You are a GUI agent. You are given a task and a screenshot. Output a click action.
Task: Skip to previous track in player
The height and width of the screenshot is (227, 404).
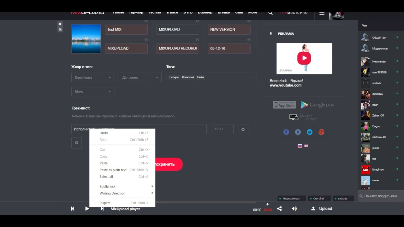[72, 209]
